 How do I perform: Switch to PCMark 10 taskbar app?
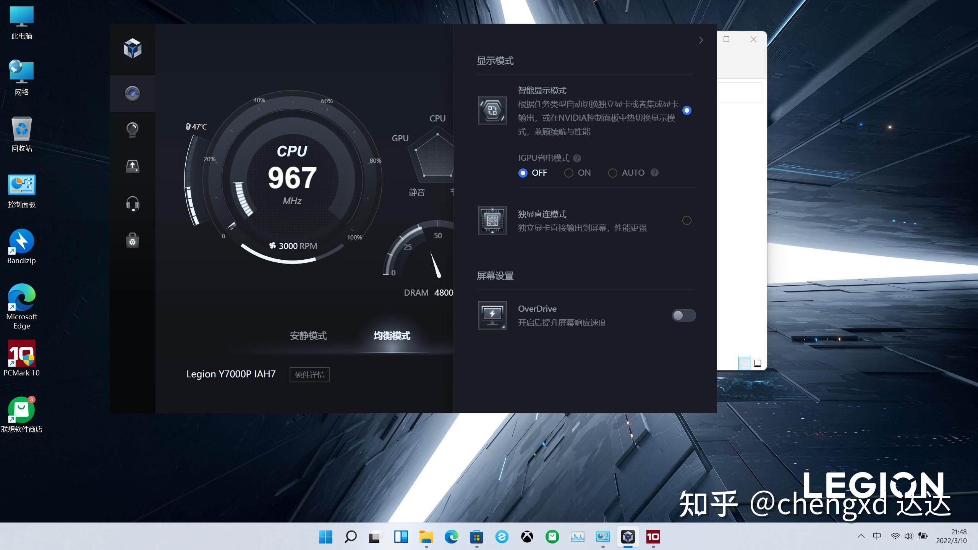(x=653, y=537)
